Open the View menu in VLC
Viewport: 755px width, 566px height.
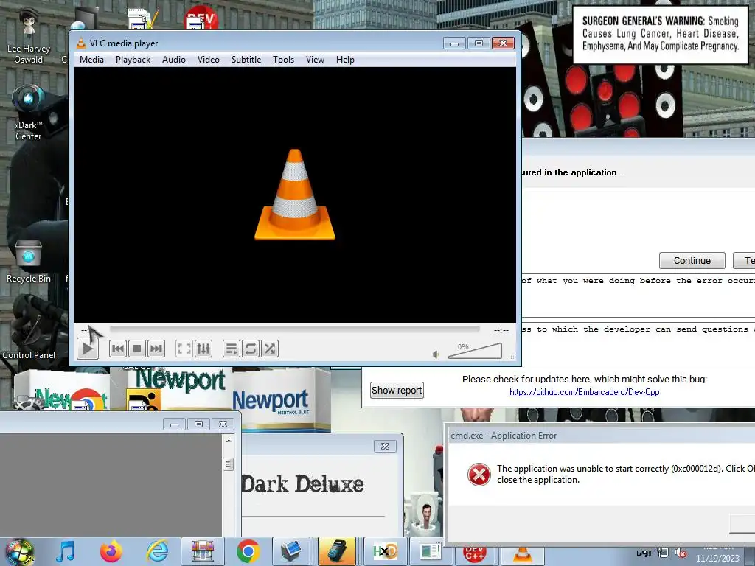click(x=315, y=60)
